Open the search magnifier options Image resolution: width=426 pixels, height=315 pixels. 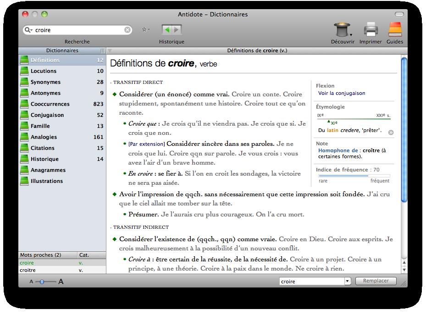pyautogui.click(x=28, y=30)
